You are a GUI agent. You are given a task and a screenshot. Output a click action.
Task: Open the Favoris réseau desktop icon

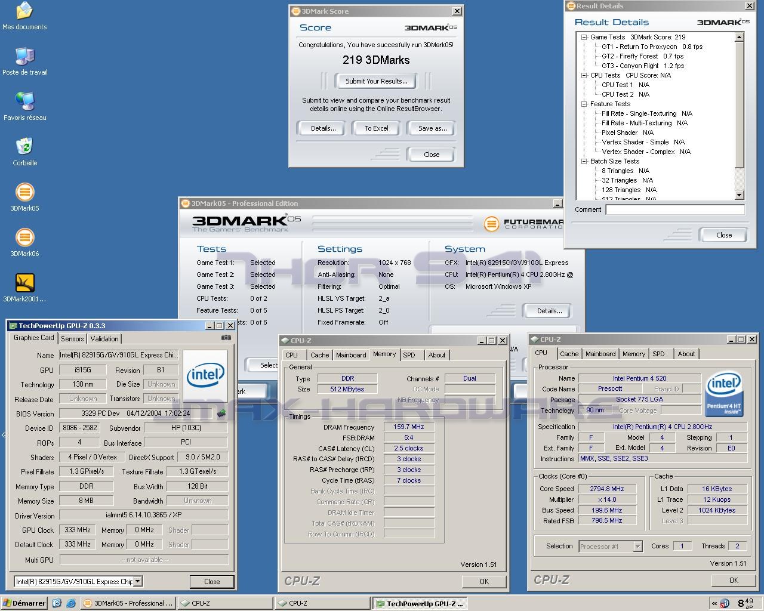point(24,107)
